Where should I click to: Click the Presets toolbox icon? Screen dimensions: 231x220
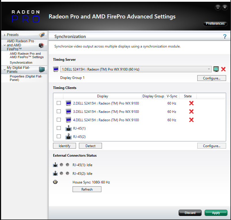pyautogui.click(x=42, y=35)
